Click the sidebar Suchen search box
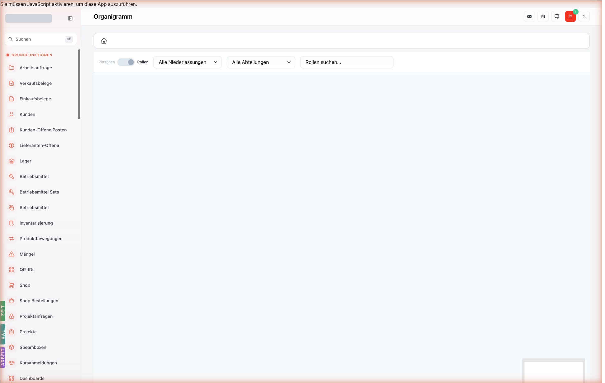 tap(40, 39)
